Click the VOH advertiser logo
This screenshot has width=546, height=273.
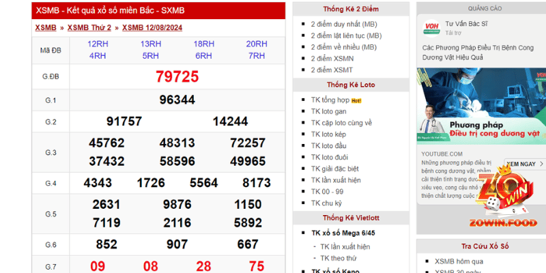click(430, 27)
